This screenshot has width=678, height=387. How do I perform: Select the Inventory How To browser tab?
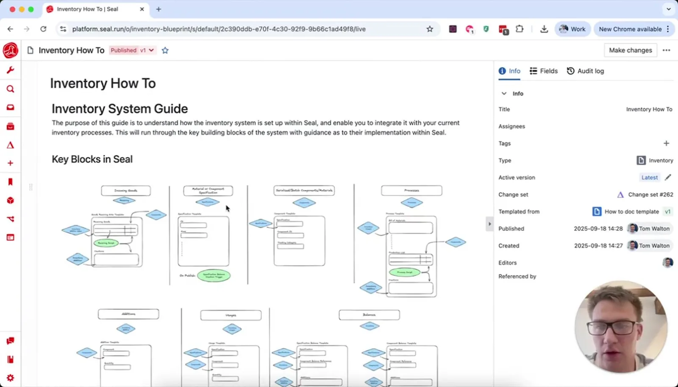click(96, 9)
